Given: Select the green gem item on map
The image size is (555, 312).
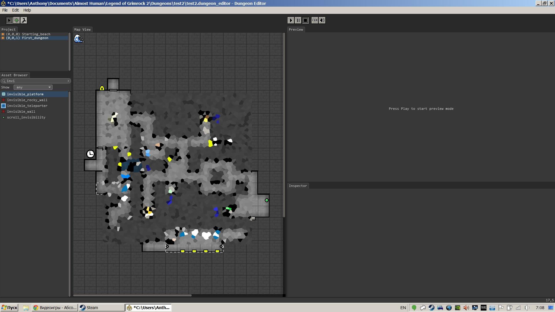Looking at the screenshot, I should pos(267,200).
